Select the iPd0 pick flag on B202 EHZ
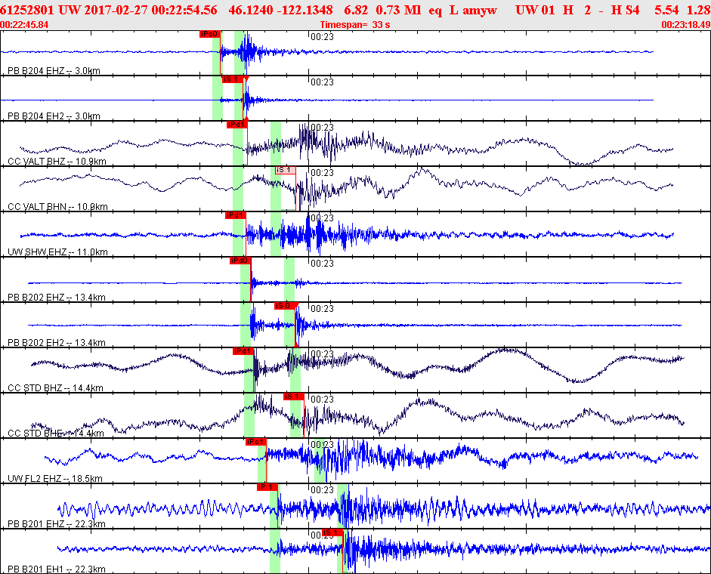 240,261
